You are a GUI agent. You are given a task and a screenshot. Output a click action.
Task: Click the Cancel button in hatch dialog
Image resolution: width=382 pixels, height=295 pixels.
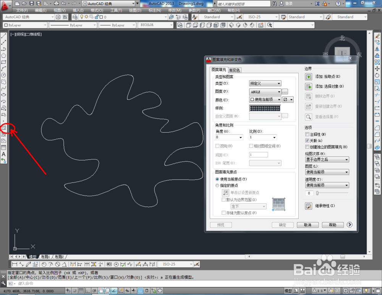[308, 225]
